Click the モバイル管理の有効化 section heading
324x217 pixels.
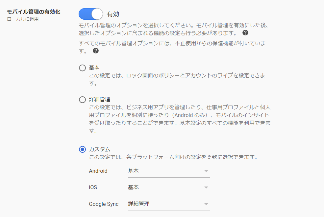pyautogui.click(x=34, y=12)
